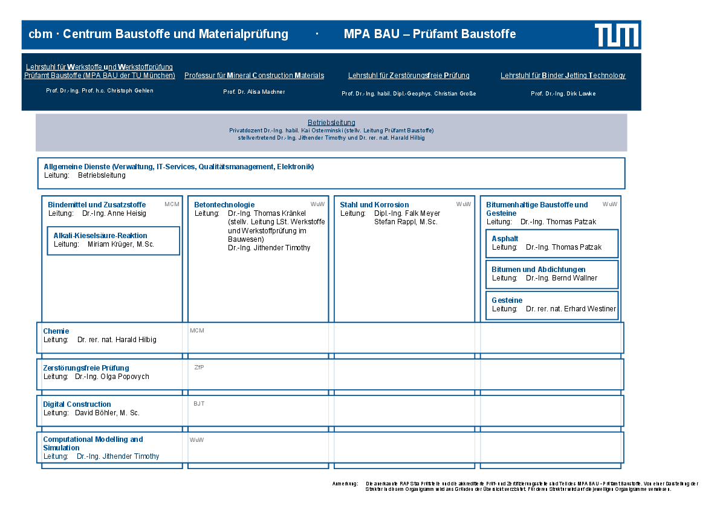The width and height of the screenshot is (720, 509).
Task: Click the MCM tag in the Chemie row
Action: click(x=197, y=331)
